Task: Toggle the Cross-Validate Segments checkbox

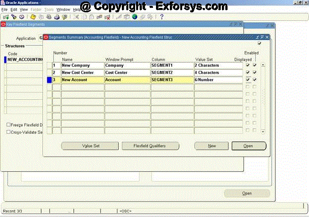Action: (x=9, y=132)
